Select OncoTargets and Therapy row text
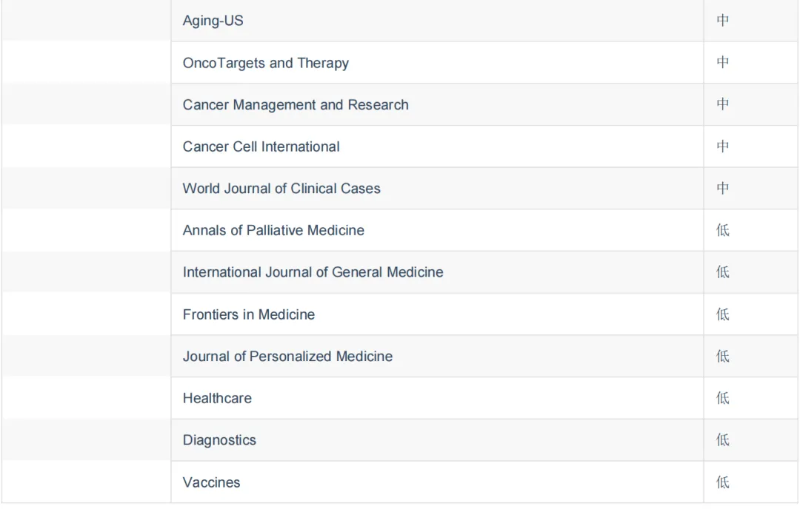 pos(266,63)
